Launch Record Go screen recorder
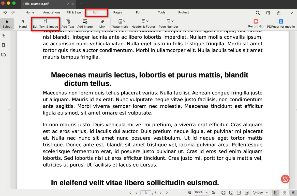The width and height of the screenshot is (297, 196). coord(256,24)
